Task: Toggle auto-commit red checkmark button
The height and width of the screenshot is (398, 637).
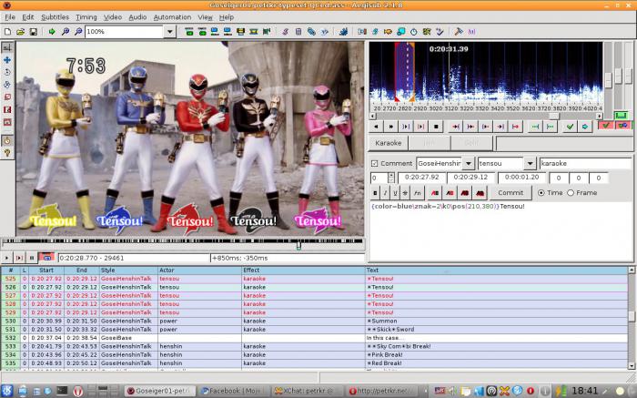Action: tap(605, 126)
